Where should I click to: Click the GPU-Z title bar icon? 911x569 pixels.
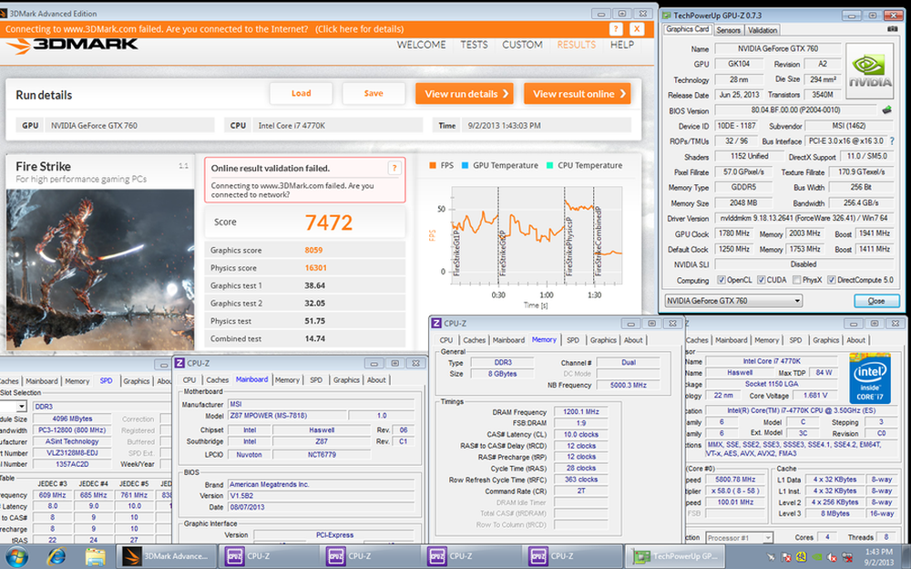[667, 16]
